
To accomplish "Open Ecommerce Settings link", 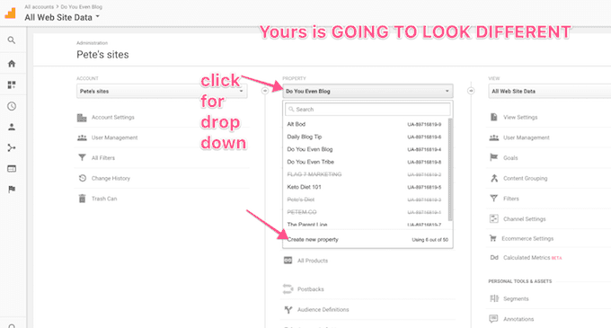I will point(527,238).
